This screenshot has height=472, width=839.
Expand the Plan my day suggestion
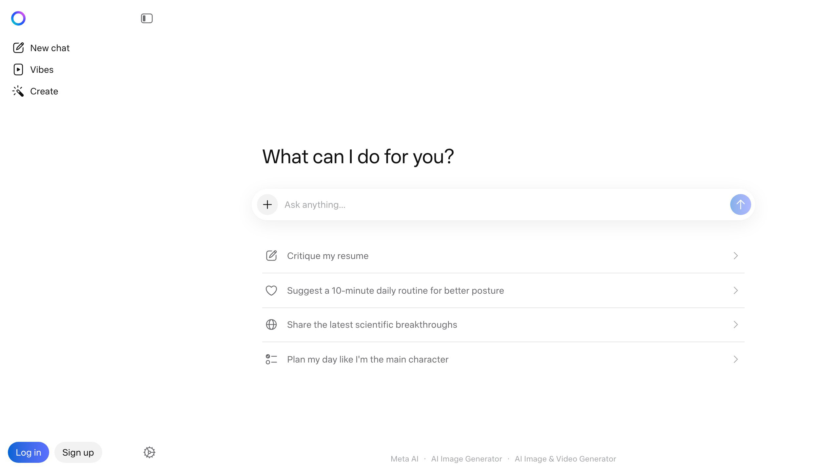coord(736,359)
